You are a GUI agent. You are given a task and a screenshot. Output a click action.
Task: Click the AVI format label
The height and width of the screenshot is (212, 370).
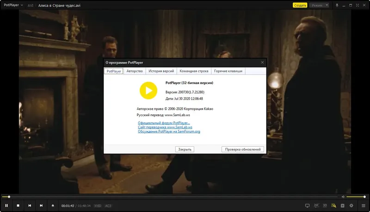pos(31,6)
